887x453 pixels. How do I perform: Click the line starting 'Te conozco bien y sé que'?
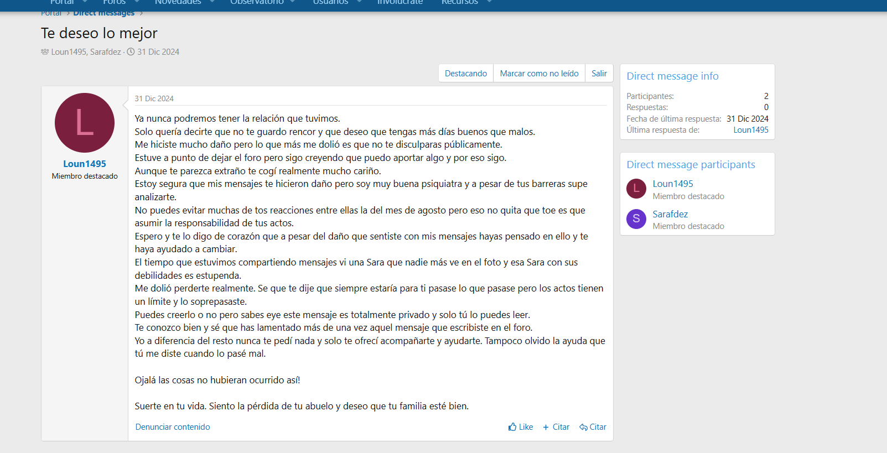click(x=334, y=327)
